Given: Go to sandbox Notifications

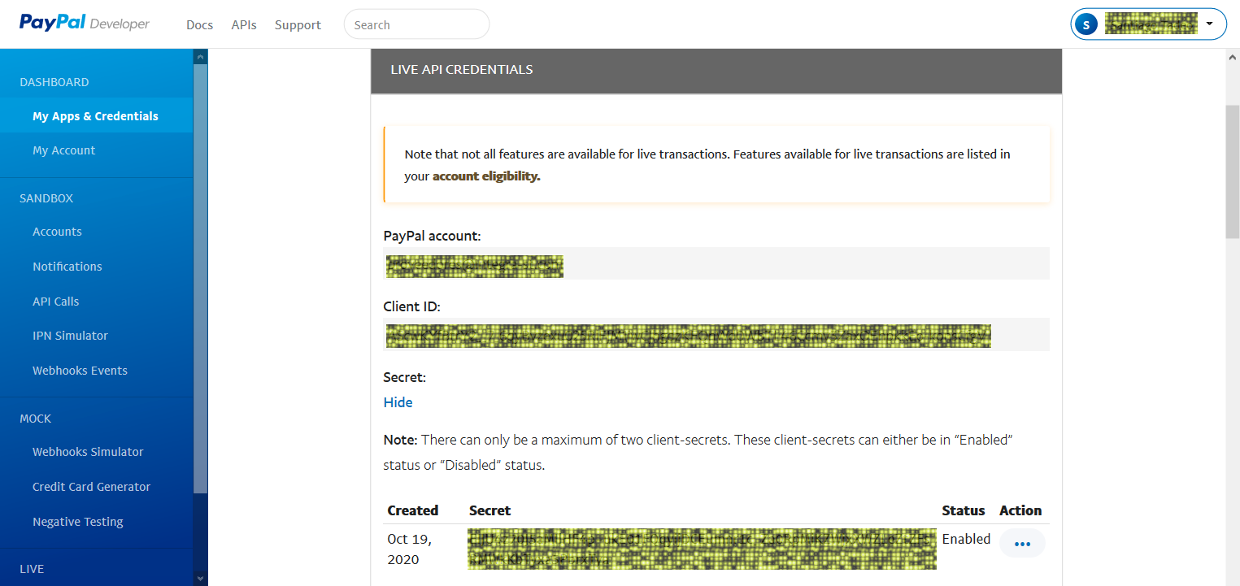Looking at the screenshot, I should pyautogui.click(x=67, y=267).
